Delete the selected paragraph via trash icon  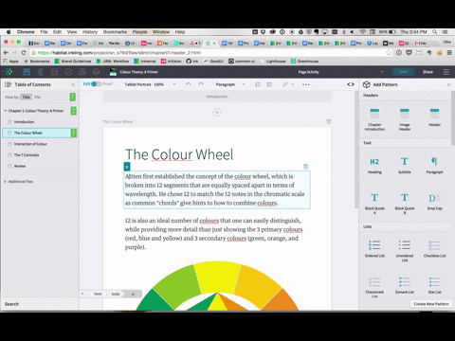tap(305, 167)
